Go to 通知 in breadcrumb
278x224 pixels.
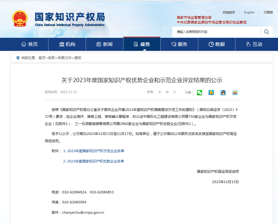pyautogui.click(x=78, y=58)
